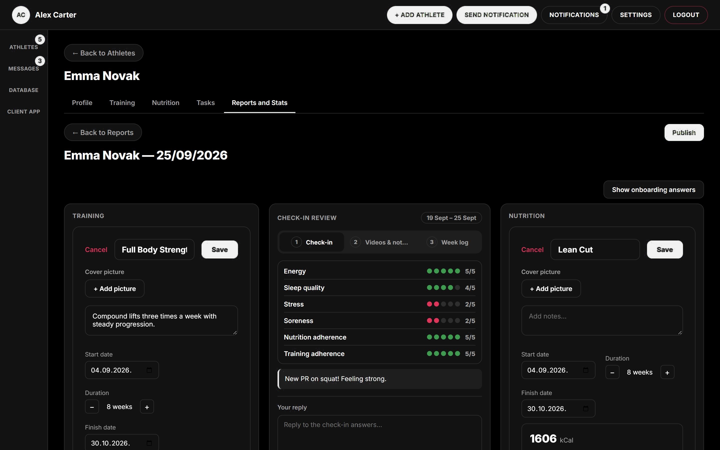The height and width of the screenshot is (450, 720).
Task: Open calendar icon in Training finish date
Action: point(149,443)
